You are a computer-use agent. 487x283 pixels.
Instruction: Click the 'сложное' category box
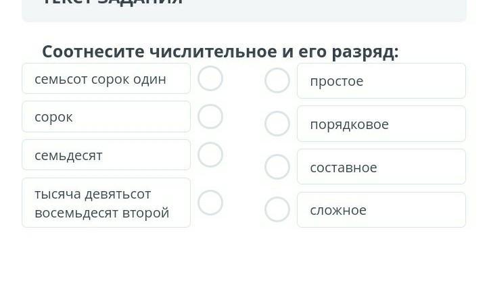tap(381, 210)
